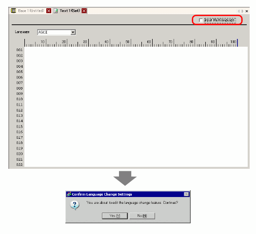The width and height of the screenshot is (256, 234).
Task: Click the Base 1 (Untitled) screen icon
Action: 13,11
